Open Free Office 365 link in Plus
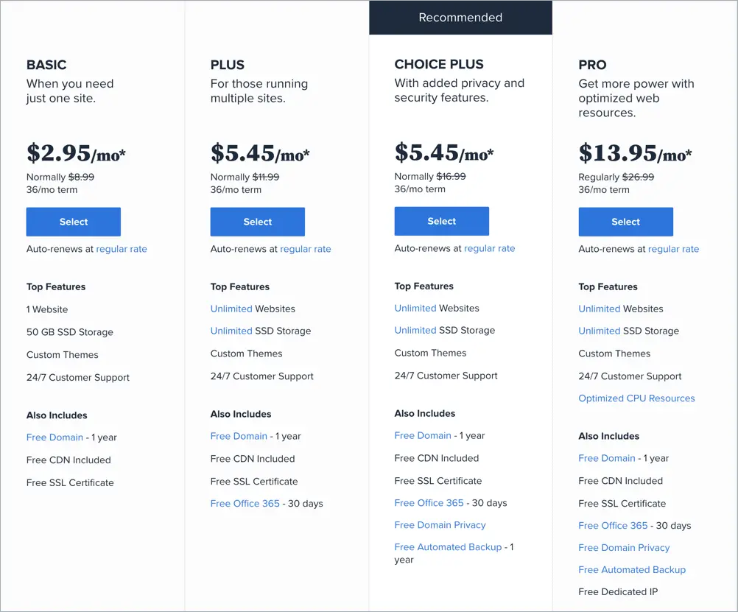 tap(245, 504)
